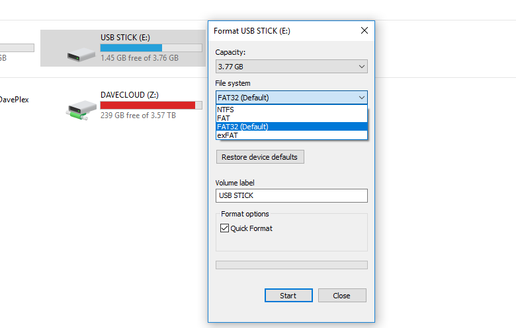Image resolution: width=516 pixels, height=328 pixels.
Task: Collapse the File system dropdown arrow
Action: point(362,98)
